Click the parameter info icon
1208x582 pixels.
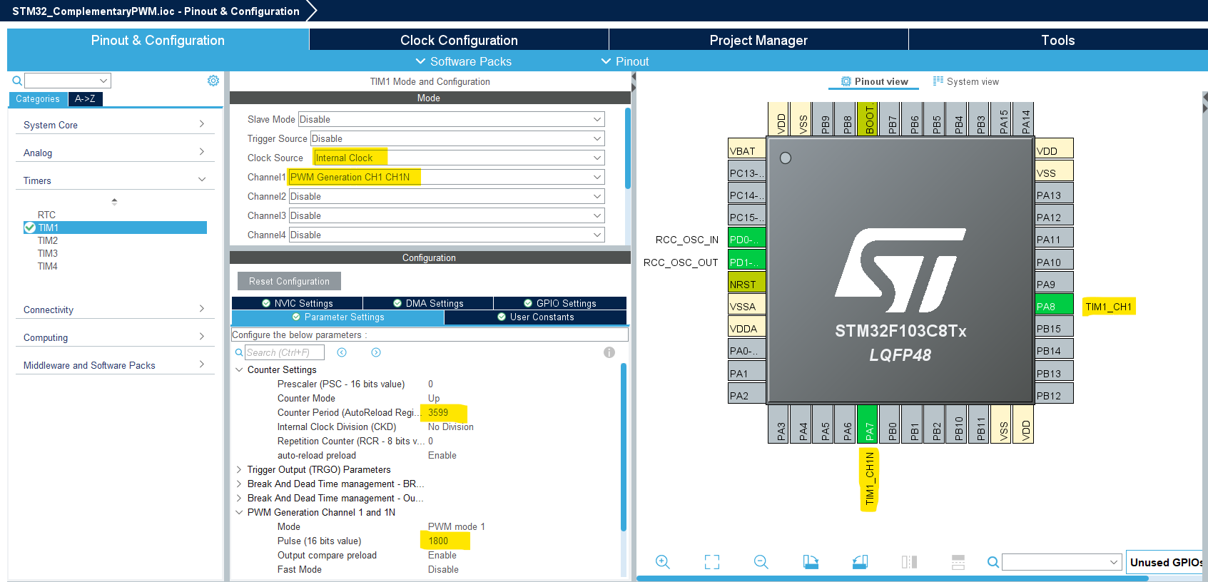609,352
